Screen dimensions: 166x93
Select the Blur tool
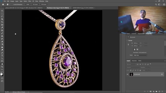coord(2,47)
